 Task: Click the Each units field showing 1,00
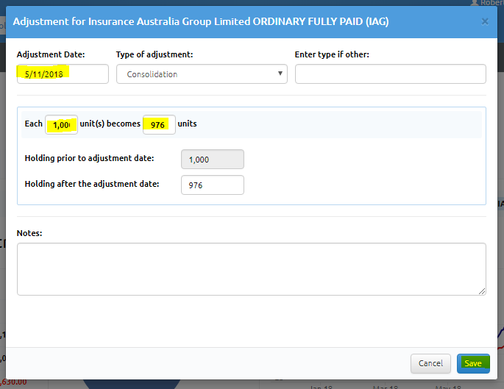pyautogui.click(x=61, y=124)
